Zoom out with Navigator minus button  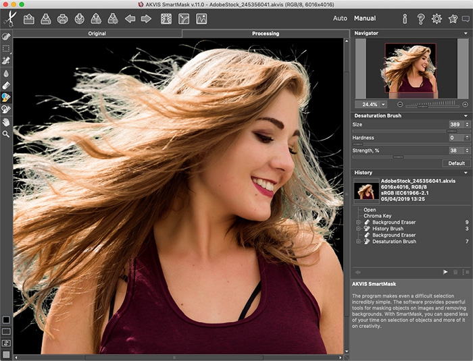pos(400,105)
